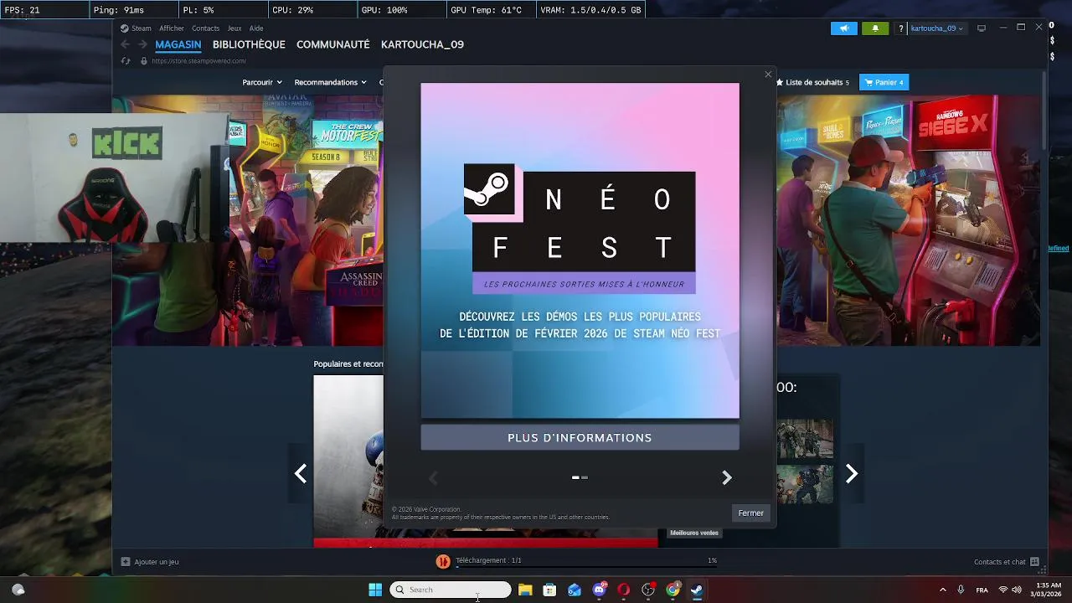Click the question mark help button

tap(901, 28)
